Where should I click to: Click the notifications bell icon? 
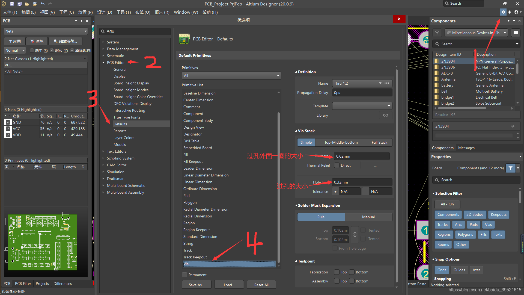[510, 12]
